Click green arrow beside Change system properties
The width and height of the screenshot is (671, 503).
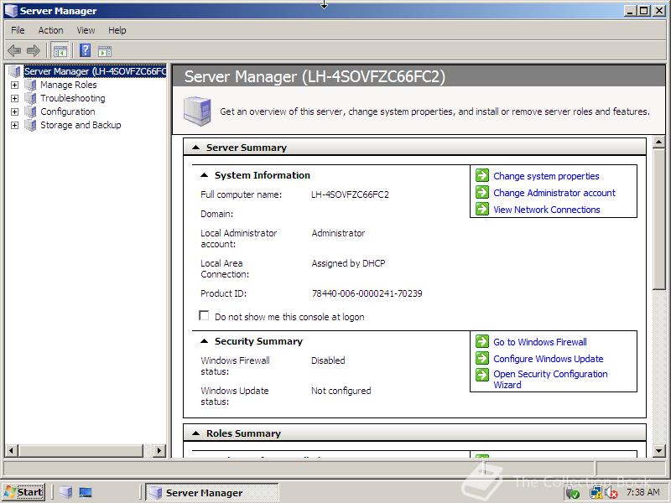482,175
